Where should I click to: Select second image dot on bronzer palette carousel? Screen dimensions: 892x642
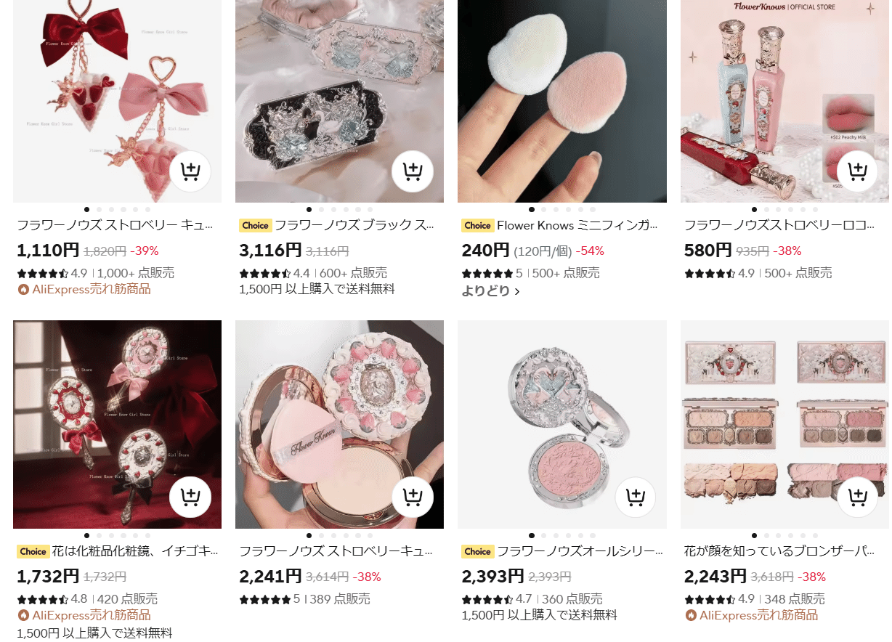coord(767,535)
